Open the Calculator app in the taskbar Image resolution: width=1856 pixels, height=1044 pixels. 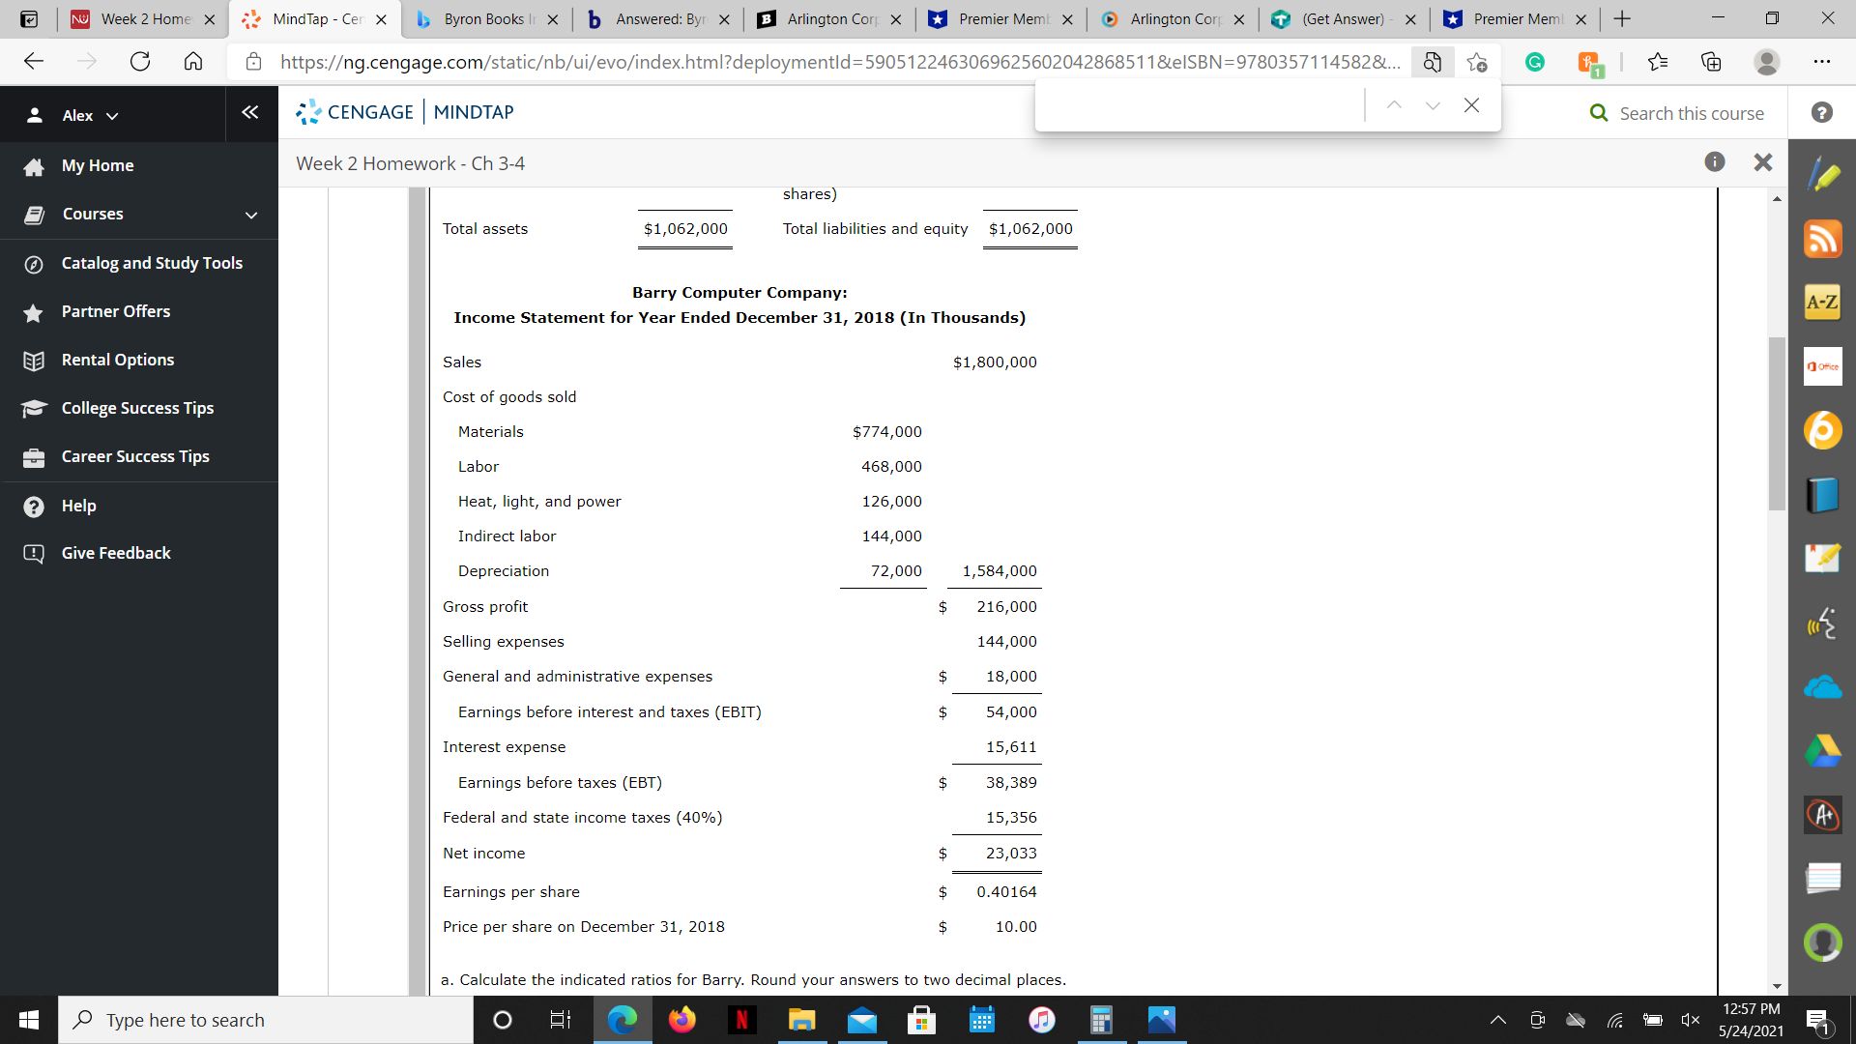(1101, 1020)
